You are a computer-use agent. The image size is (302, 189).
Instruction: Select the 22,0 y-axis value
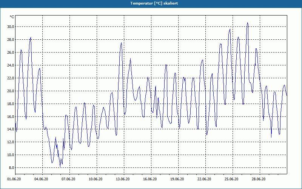pos(11,78)
